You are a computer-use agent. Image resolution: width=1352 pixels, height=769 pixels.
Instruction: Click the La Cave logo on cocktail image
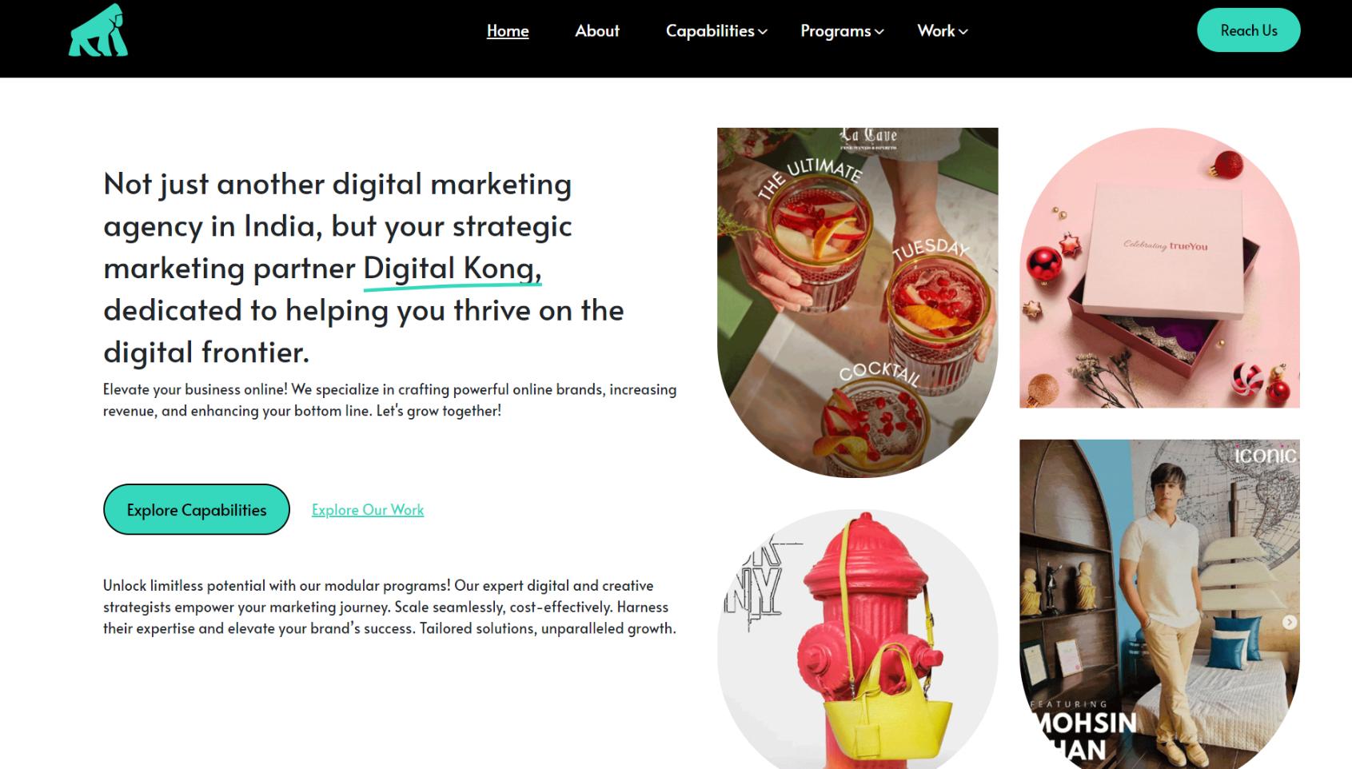(868, 137)
